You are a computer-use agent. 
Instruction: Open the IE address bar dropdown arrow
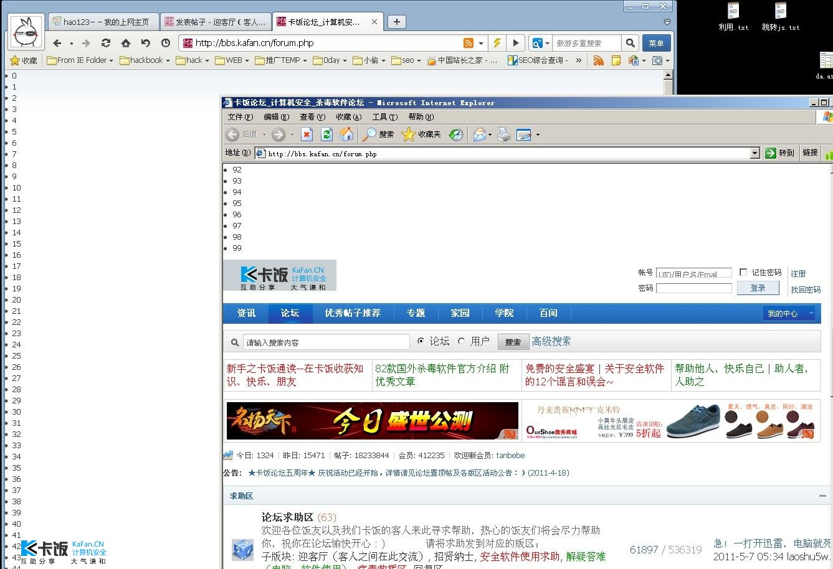754,153
